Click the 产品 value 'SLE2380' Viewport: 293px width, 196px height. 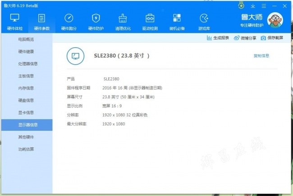pyautogui.click(x=111, y=79)
